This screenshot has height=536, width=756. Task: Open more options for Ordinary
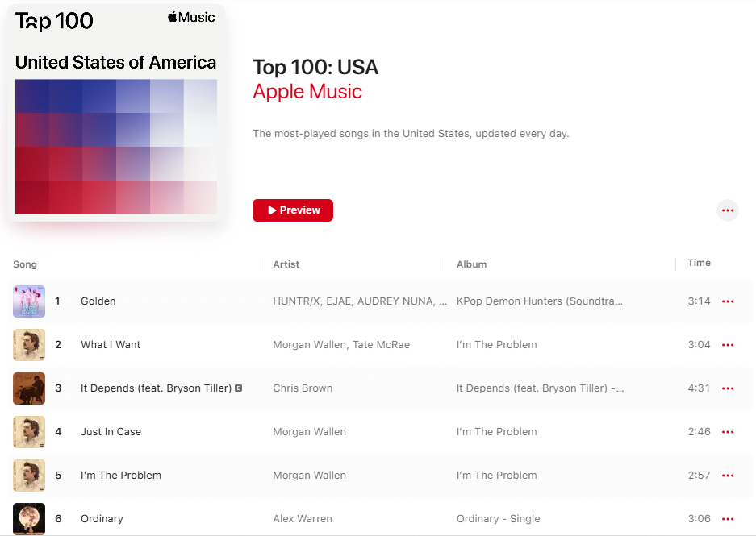point(728,519)
